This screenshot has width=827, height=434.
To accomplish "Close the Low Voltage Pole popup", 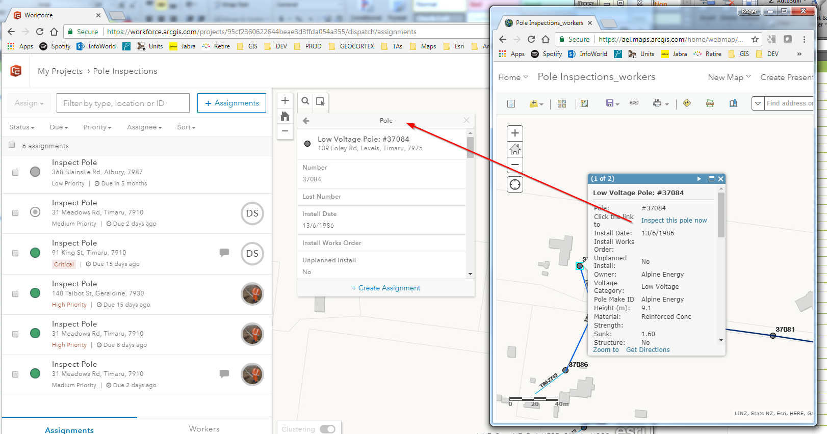I will tap(721, 179).
